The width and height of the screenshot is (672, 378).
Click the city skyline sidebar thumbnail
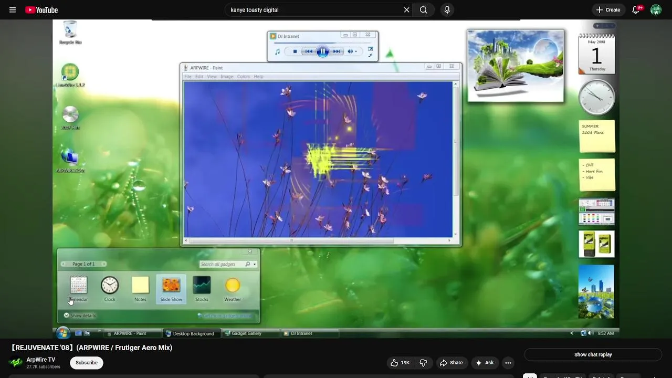point(596,291)
